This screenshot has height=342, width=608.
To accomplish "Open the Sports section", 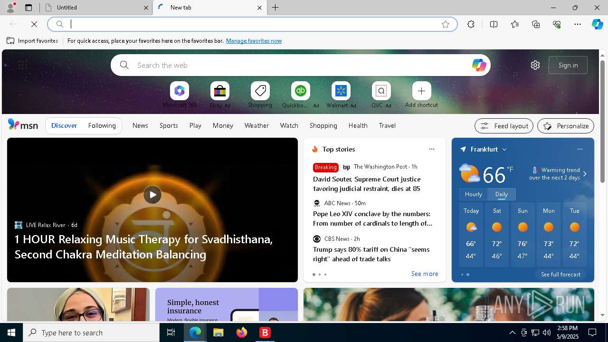I will tap(169, 125).
